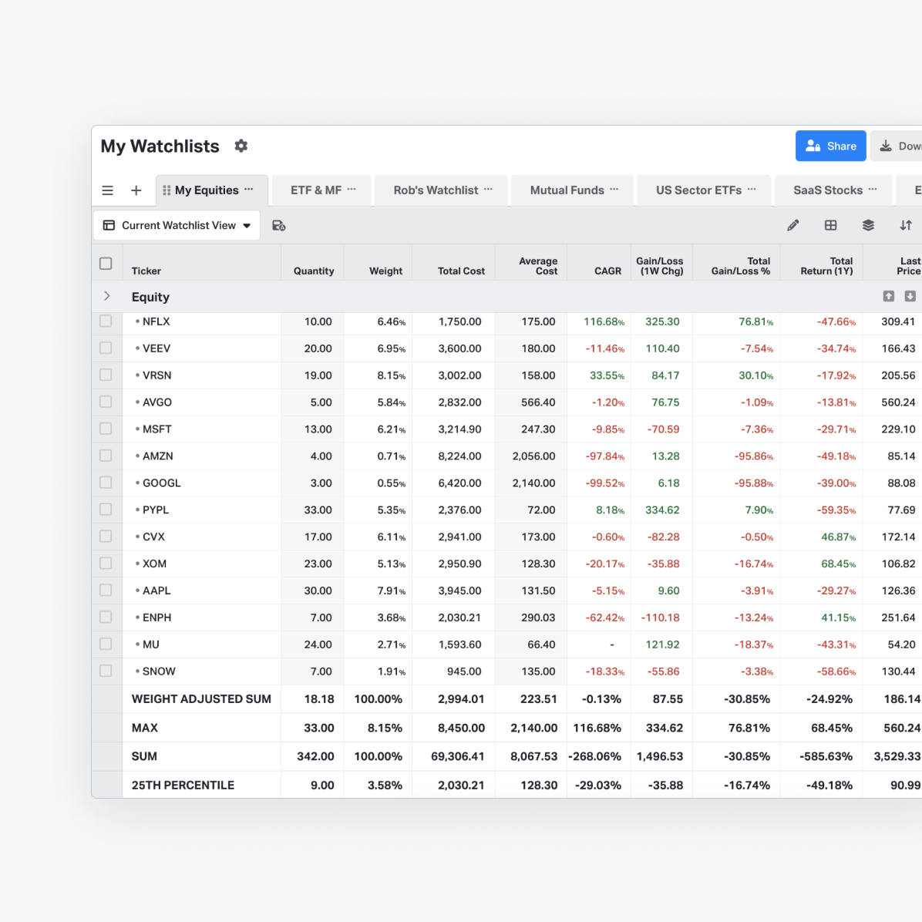The height and width of the screenshot is (922, 922).
Task: Open the SaaS Stocks tab options ellipsis
Action: coord(873,190)
